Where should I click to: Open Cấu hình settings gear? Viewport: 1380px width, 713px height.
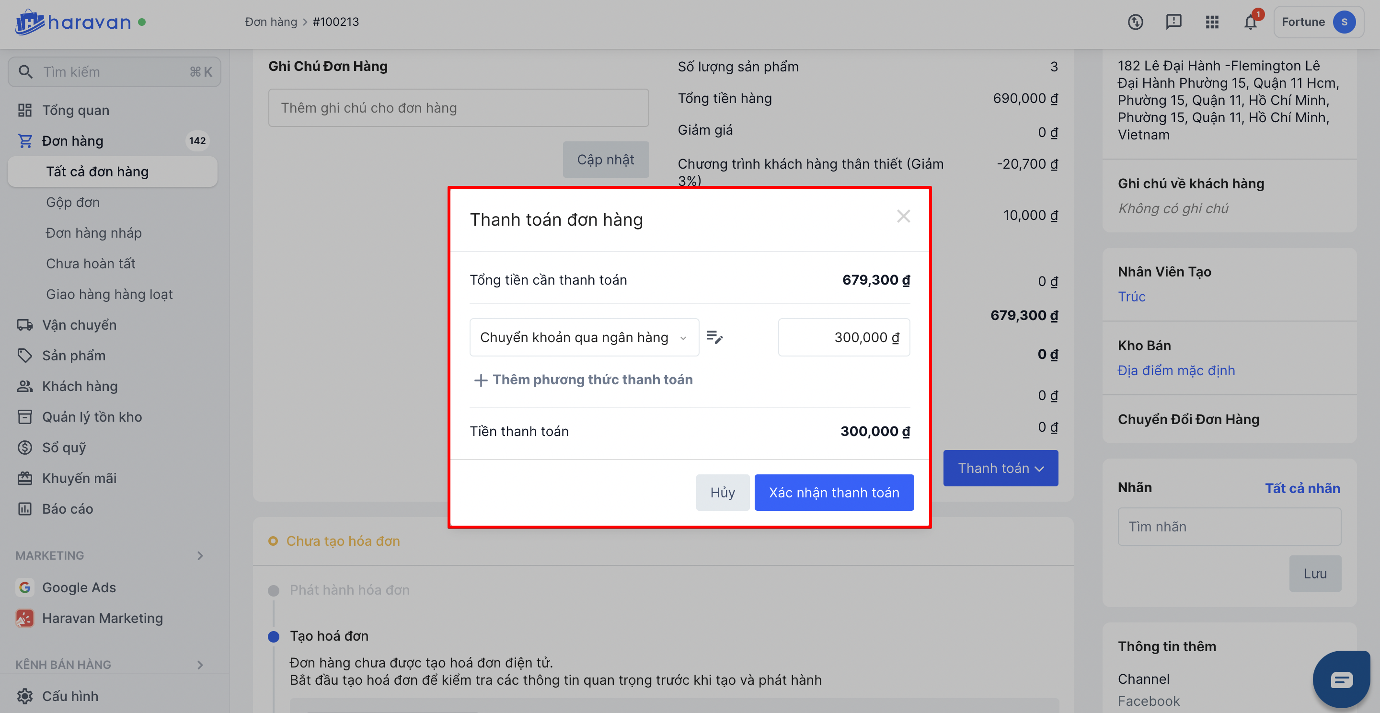(x=24, y=696)
